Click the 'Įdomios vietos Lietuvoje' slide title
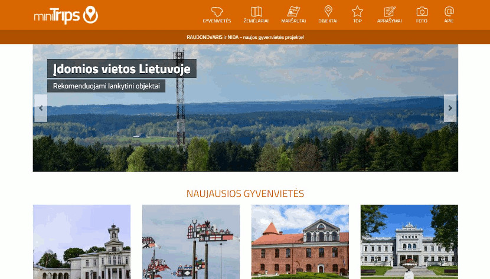The height and width of the screenshot is (279, 490). click(122, 68)
